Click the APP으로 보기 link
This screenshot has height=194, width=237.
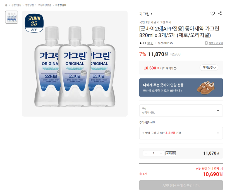click(x=216, y=43)
